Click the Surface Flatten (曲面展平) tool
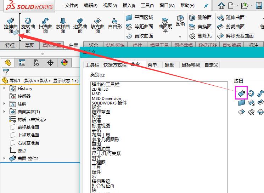This screenshot has height=193, width=264. [x=165, y=25]
